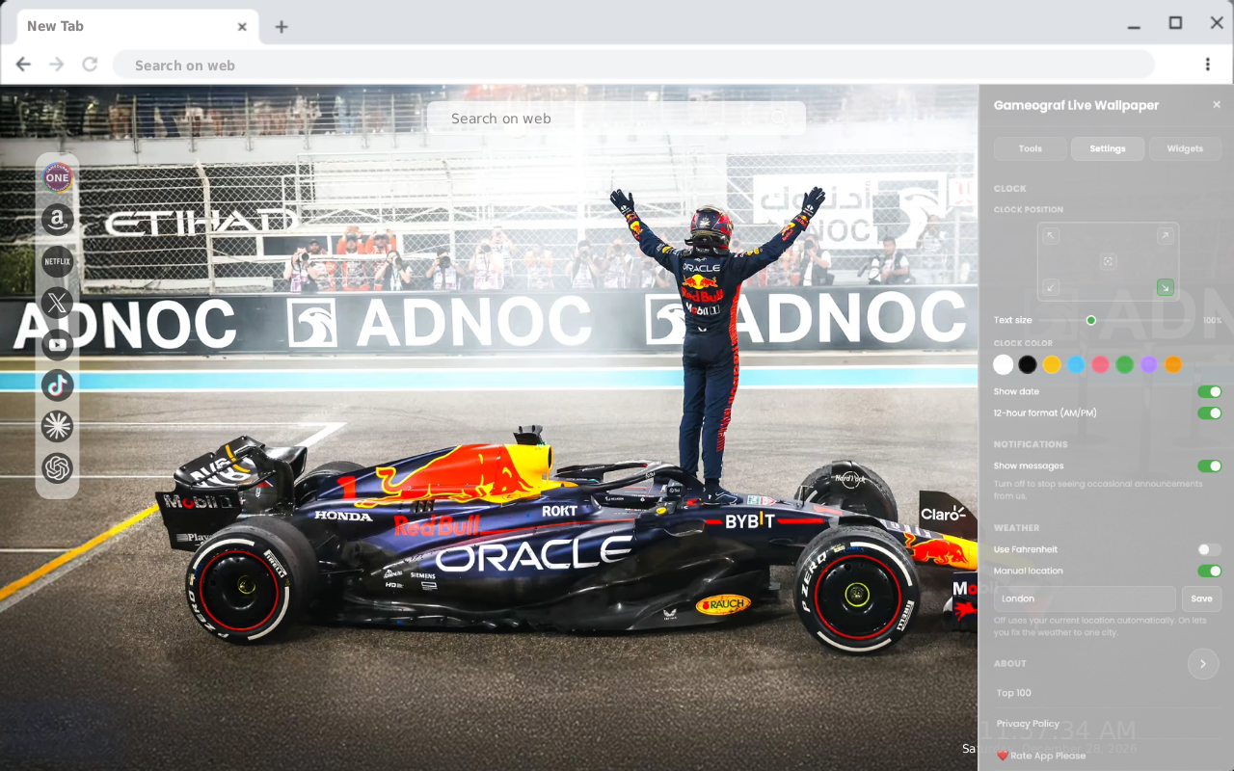Set clock position to top-left corner
The height and width of the screenshot is (771, 1234).
pyautogui.click(x=1052, y=236)
